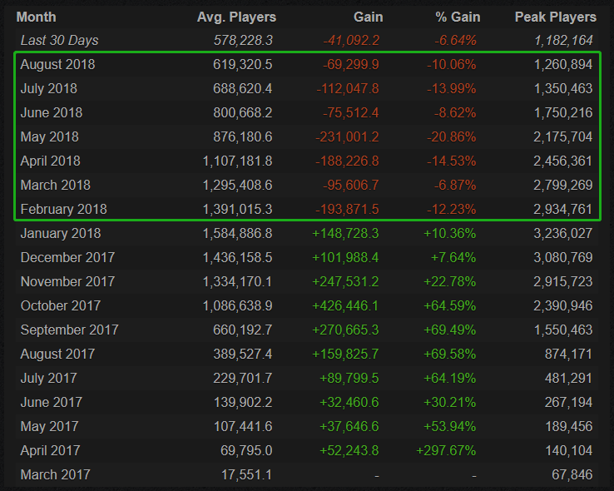Click August 2017 percent gain +69.58%

[449, 355]
